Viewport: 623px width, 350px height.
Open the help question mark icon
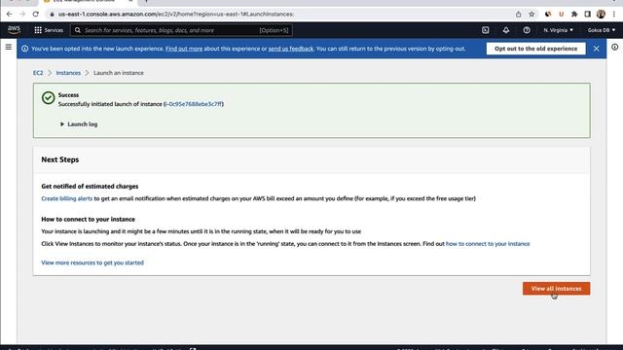point(527,30)
